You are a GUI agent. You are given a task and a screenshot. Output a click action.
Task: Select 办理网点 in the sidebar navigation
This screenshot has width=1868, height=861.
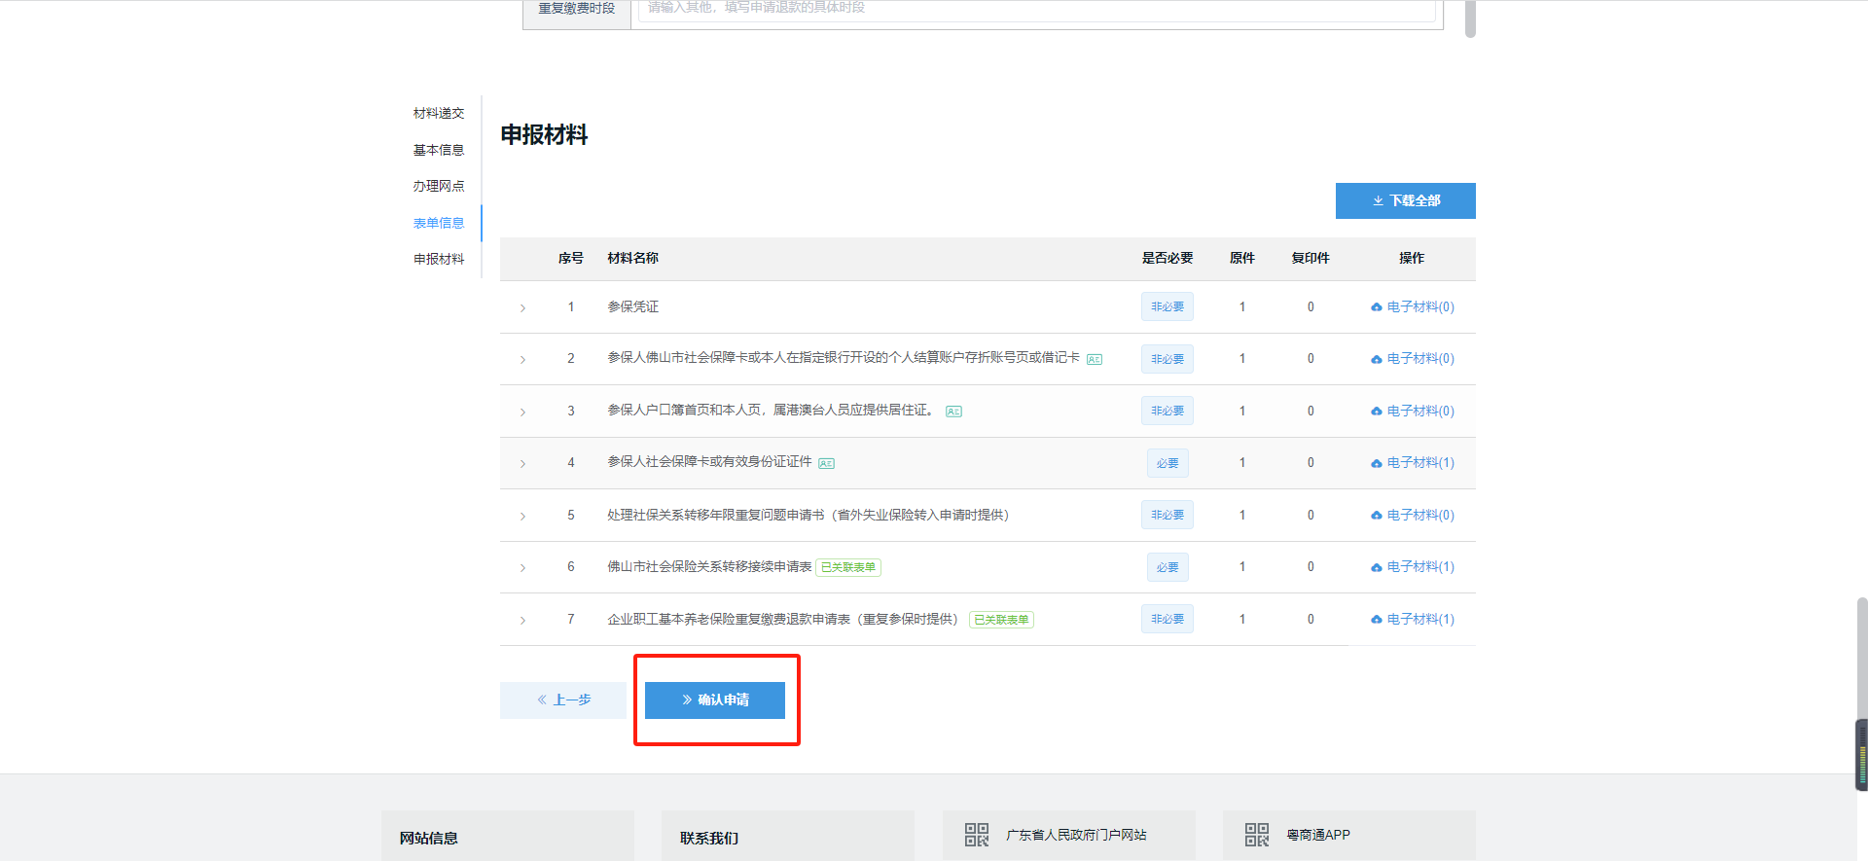pyautogui.click(x=439, y=186)
